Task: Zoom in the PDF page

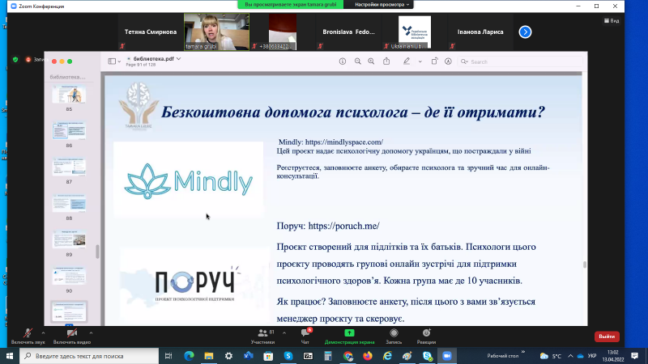Action: click(x=371, y=61)
